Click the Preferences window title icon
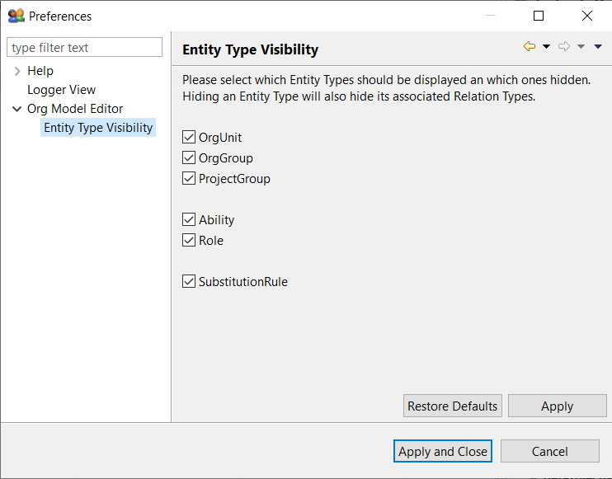Viewport: 612px width, 479px height. (16, 16)
